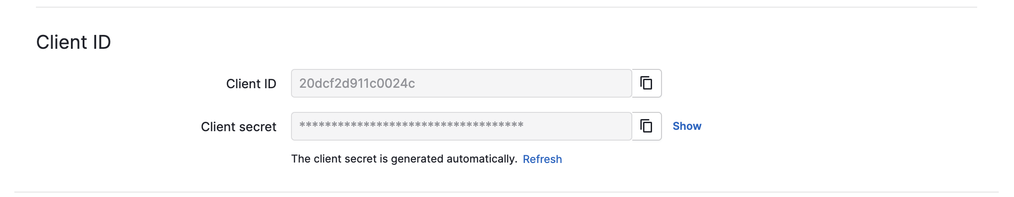Screen dimensions: 1014x197
Task: Click the clipboard icon left of Show
Action: pos(646,126)
